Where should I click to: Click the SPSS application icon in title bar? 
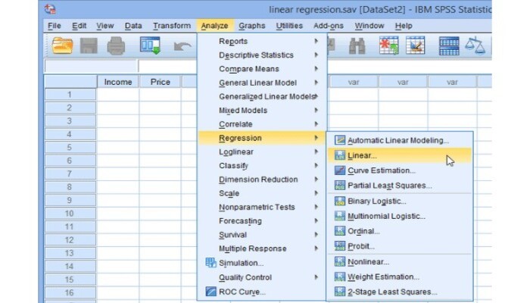pos(50,8)
